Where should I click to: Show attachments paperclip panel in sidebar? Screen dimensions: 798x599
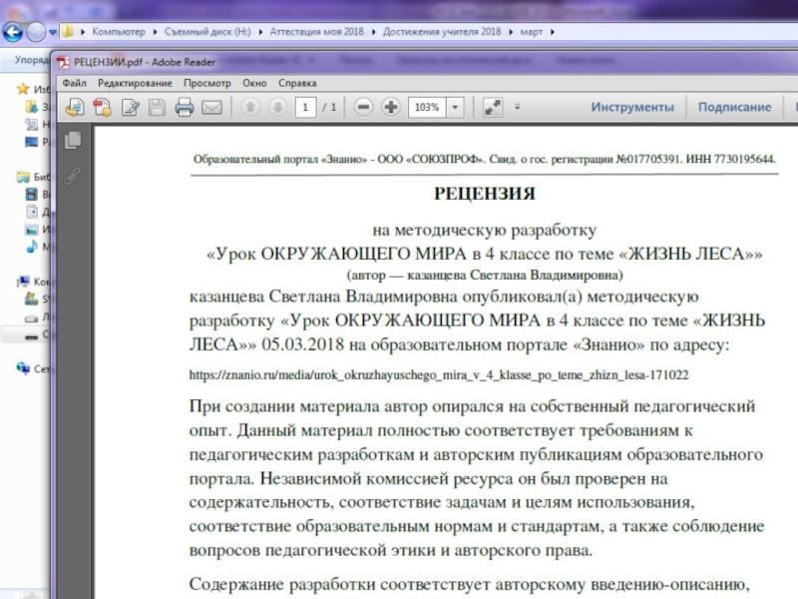pyautogui.click(x=72, y=176)
